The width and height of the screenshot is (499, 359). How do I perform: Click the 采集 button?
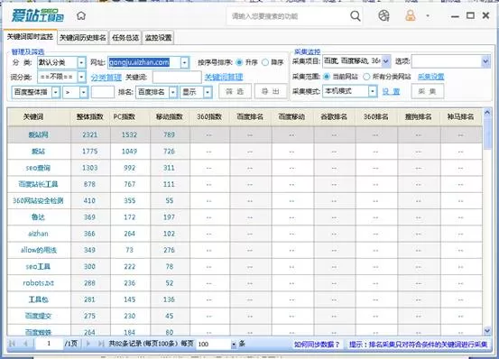[x=427, y=92]
